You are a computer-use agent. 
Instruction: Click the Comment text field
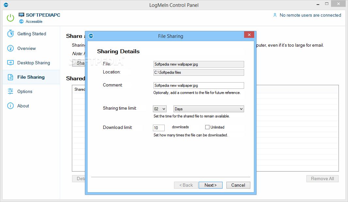(199, 85)
